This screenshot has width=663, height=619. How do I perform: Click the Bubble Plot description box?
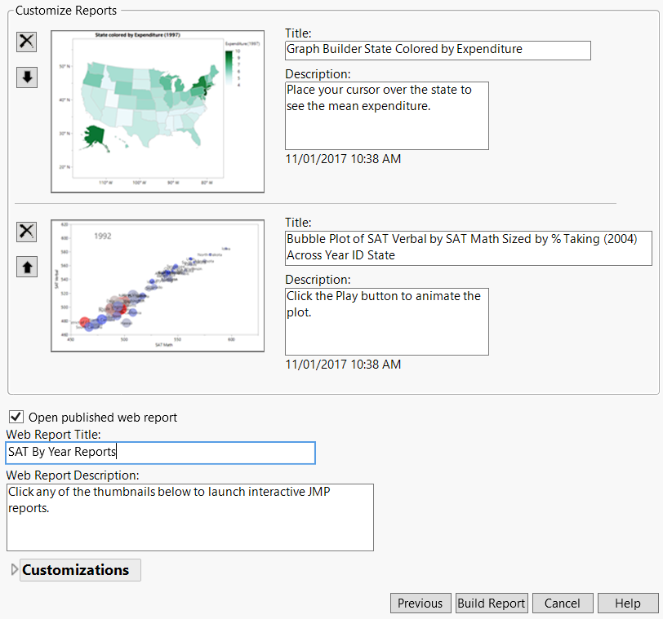coord(386,321)
